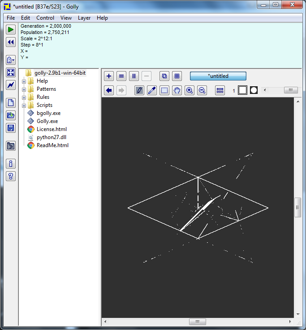306x330 pixels.
Task: Click left arrow of state scrollbar
Action: point(265,90)
